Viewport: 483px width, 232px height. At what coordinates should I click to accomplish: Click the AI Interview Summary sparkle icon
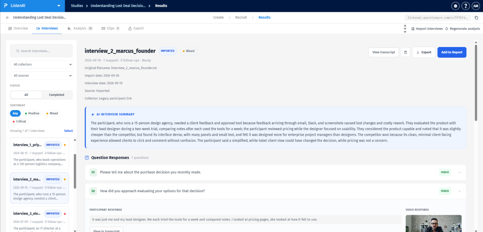[x=93, y=114]
